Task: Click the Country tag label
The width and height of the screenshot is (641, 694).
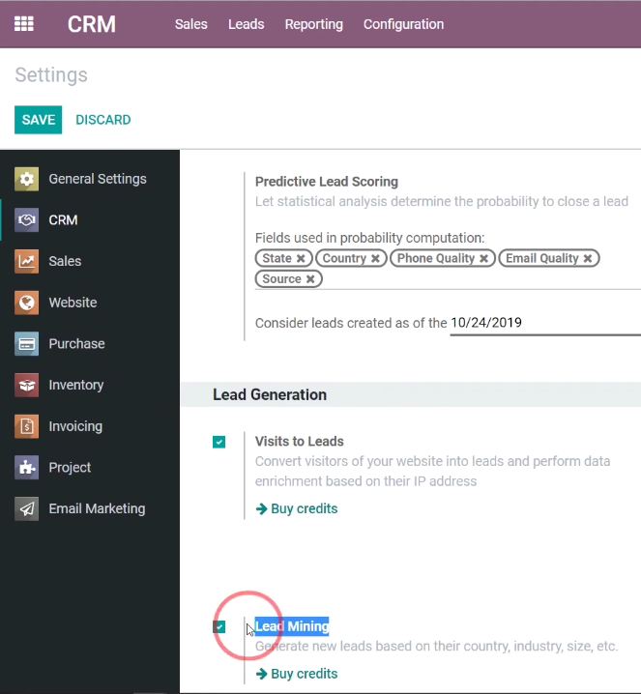Action: (344, 258)
